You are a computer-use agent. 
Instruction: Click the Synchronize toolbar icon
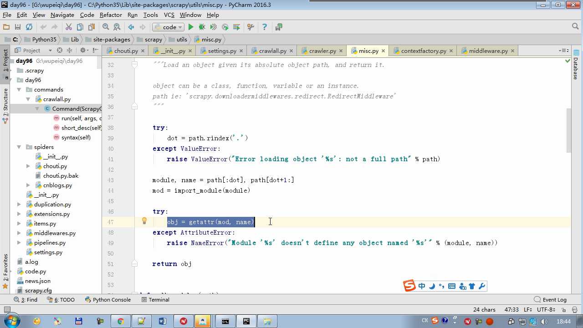coord(29,27)
